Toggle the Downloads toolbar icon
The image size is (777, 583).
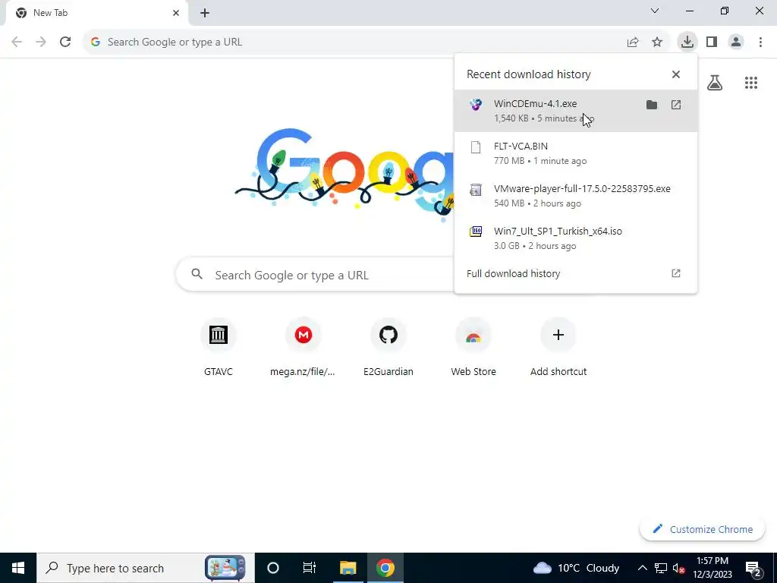(687, 43)
